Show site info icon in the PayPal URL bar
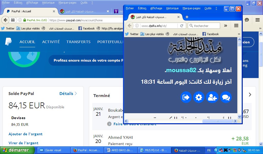 tap(20, 20)
